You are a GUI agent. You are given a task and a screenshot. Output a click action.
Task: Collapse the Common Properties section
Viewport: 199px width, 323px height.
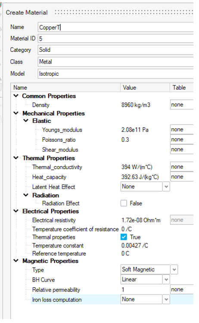pyautogui.click(x=16, y=96)
